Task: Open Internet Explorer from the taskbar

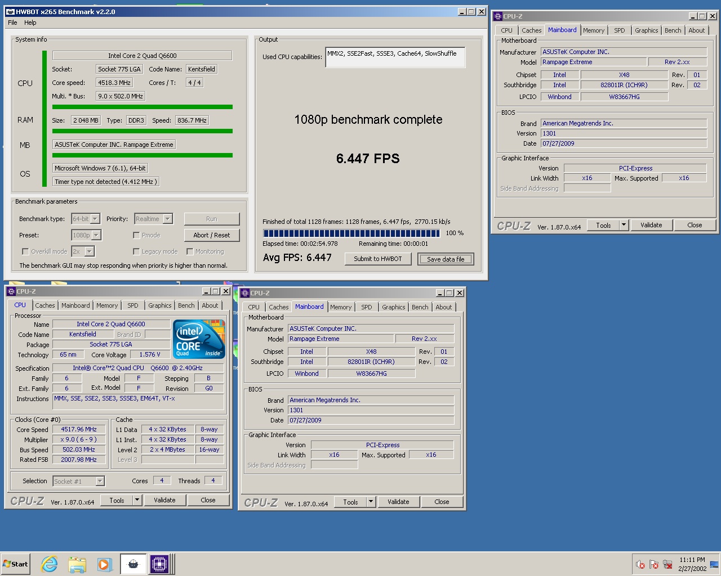Action: [50, 564]
